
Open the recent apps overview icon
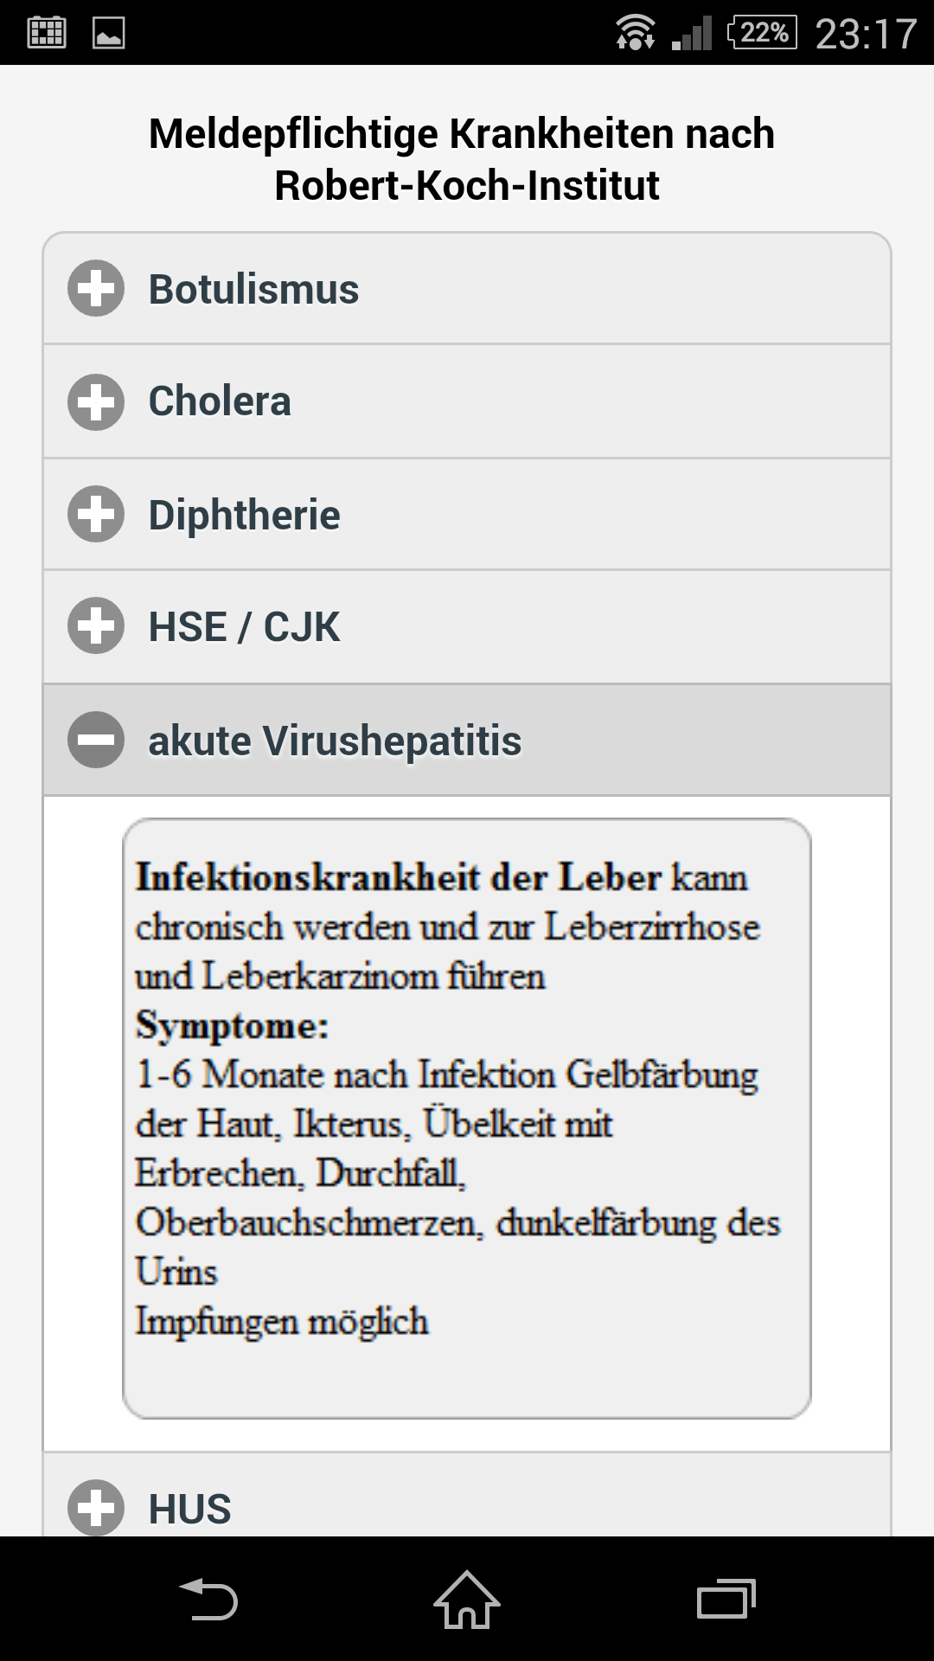point(726,1599)
